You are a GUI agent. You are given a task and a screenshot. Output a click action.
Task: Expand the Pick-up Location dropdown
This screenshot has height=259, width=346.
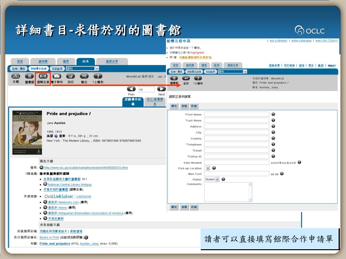208,168
